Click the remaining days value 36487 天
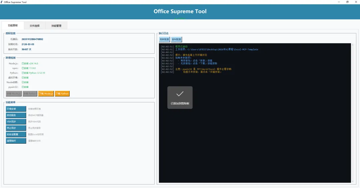360x188 pixels. click(x=26, y=49)
